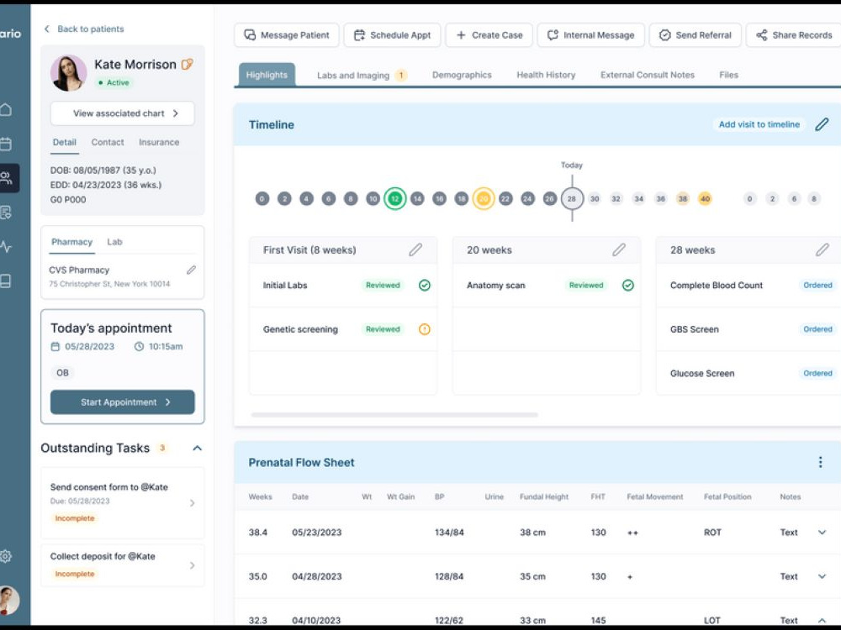The width and height of the screenshot is (841, 630).
Task: Open Prenatal Flow Sheet three-dot menu
Action: tap(820, 462)
